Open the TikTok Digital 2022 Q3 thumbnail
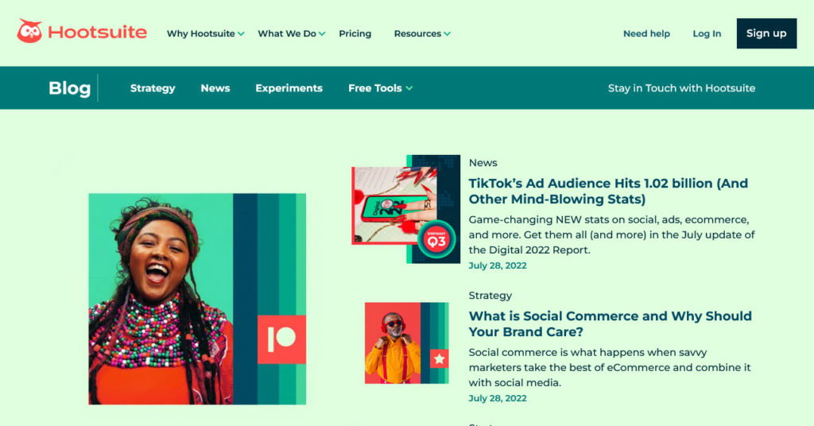The width and height of the screenshot is (814, 426). pyautogui.click(x=406, y=209)
